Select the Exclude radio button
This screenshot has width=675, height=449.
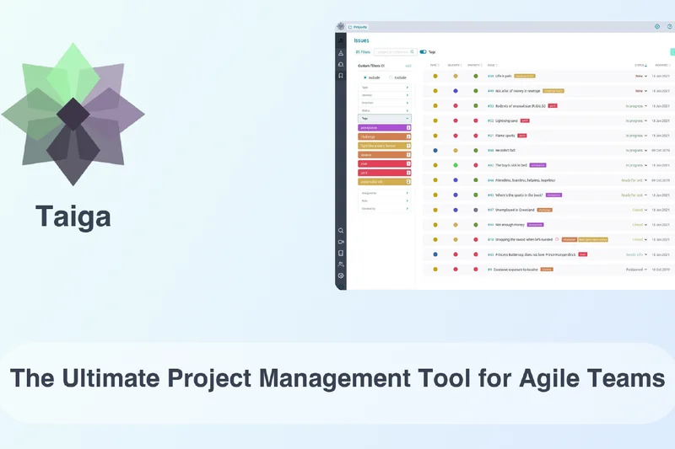click(391, 77)
